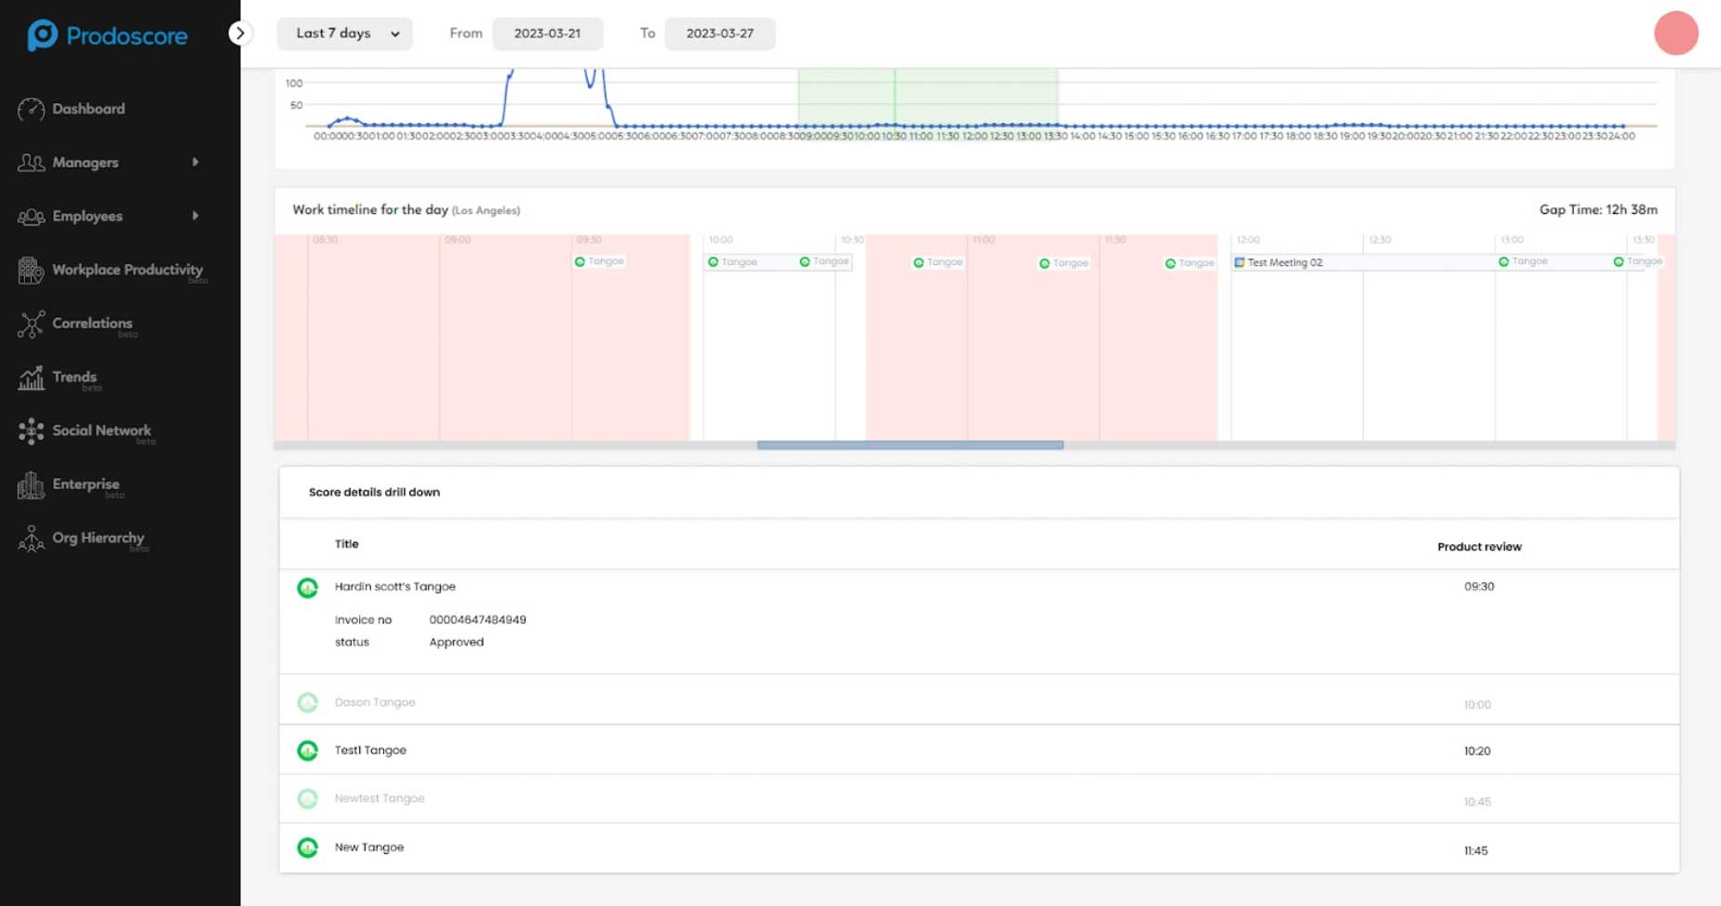Image resolution: width=1721 pixels, height=906 pixels.
Task: Click the Org Hierarchy icon
Action: pyautogui.click(x=31, y=539)
